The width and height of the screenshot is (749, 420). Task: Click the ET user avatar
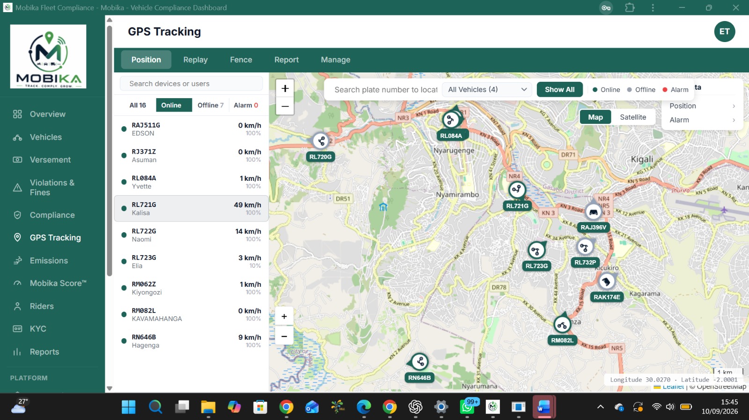725,32
